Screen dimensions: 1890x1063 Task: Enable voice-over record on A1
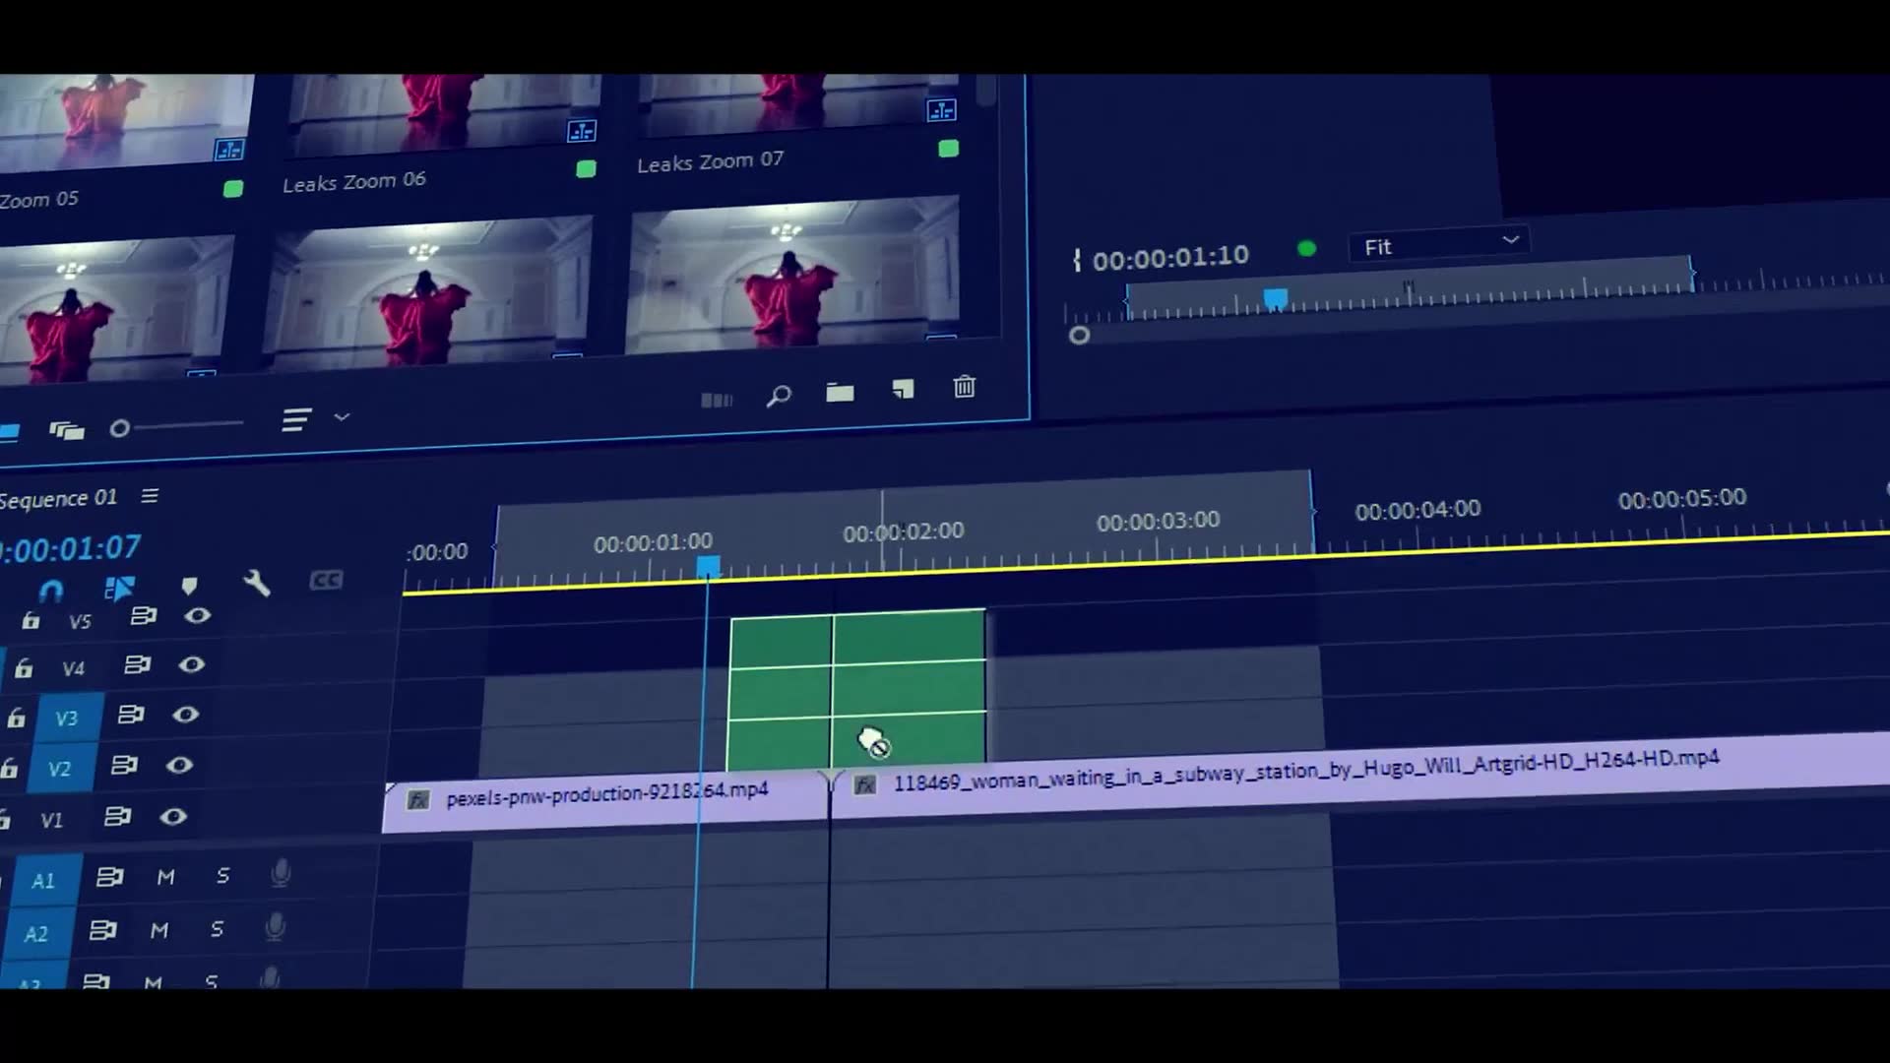click(281, 873)
